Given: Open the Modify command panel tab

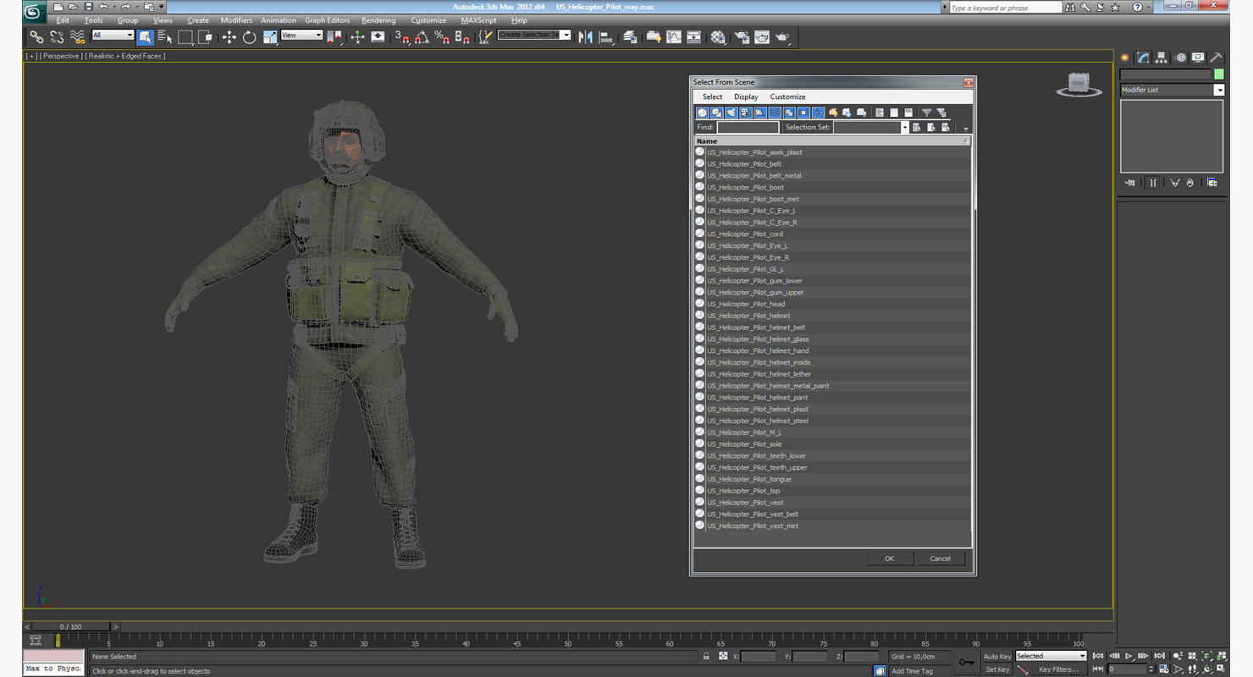Looking at the screenshot, I should pyautogui.click(x=1143, y=58).
